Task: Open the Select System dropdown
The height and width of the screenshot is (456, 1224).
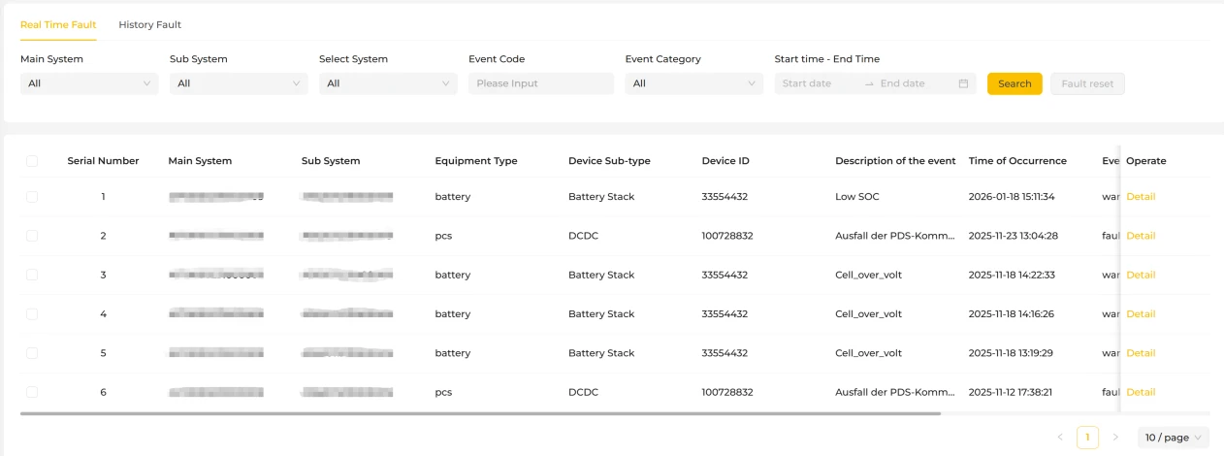Action: [388, 83]
